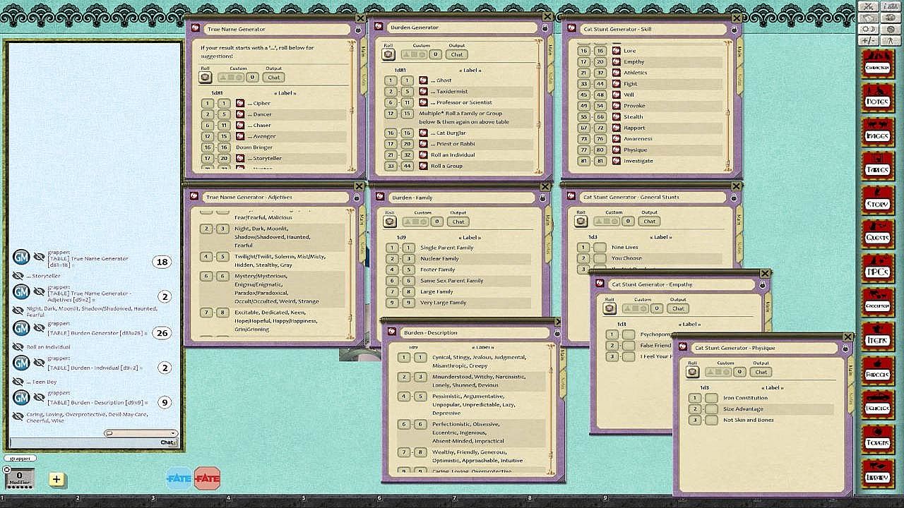Click the red FATE point token
The width and height of the screenshot is (904, 508).
click(207, 478)
